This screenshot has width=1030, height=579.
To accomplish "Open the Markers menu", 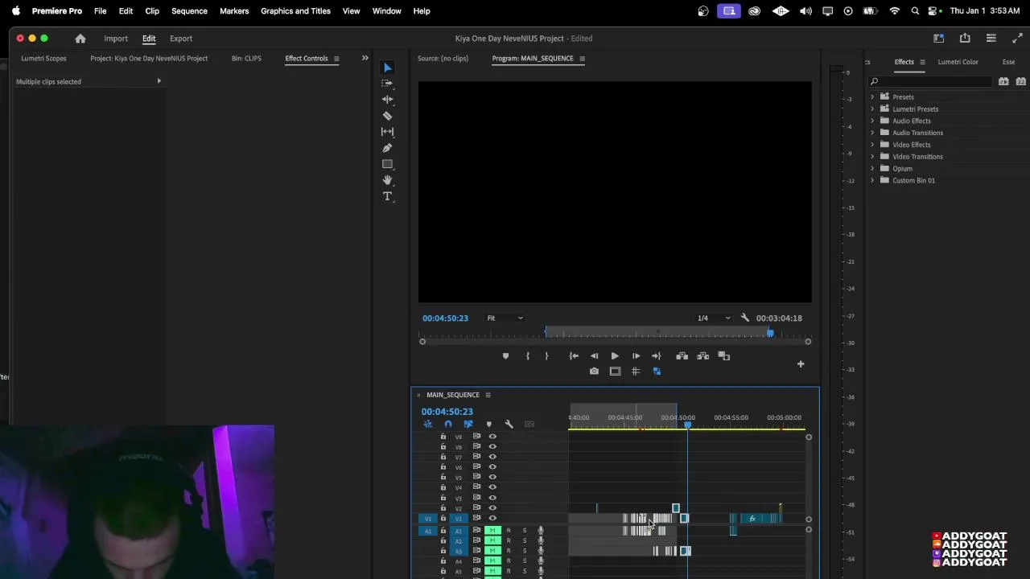I will click(234, 11).
